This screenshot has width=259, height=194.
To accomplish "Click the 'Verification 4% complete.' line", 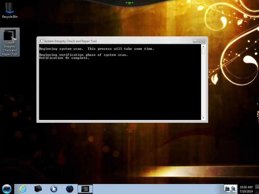I will click(64, 58).
